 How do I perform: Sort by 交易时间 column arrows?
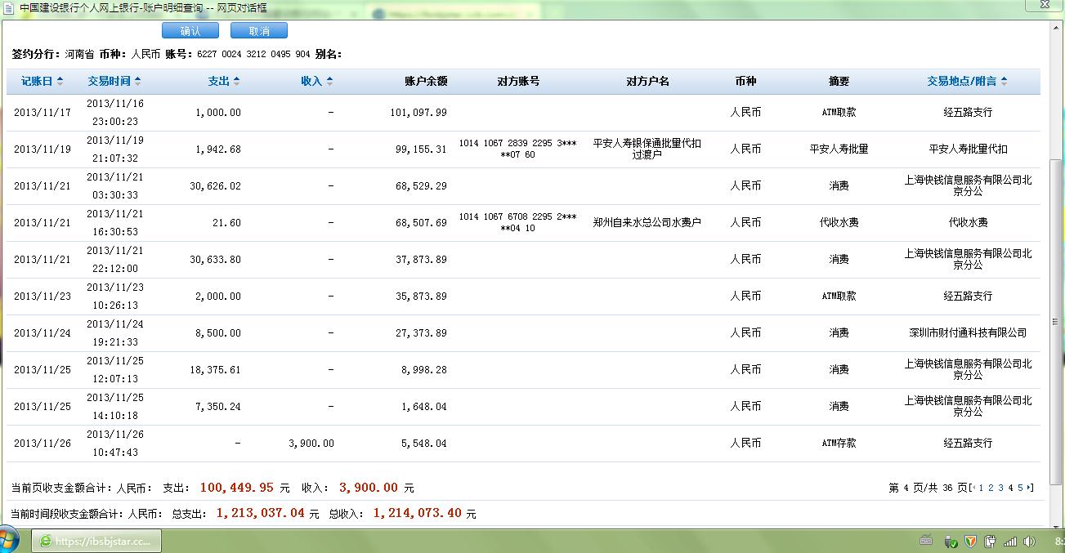click(137, 81)
